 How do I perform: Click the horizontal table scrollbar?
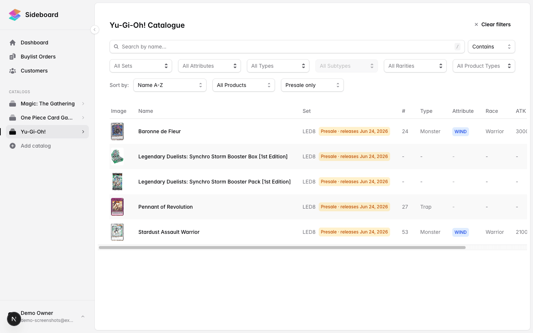click(x=282, y=248)
